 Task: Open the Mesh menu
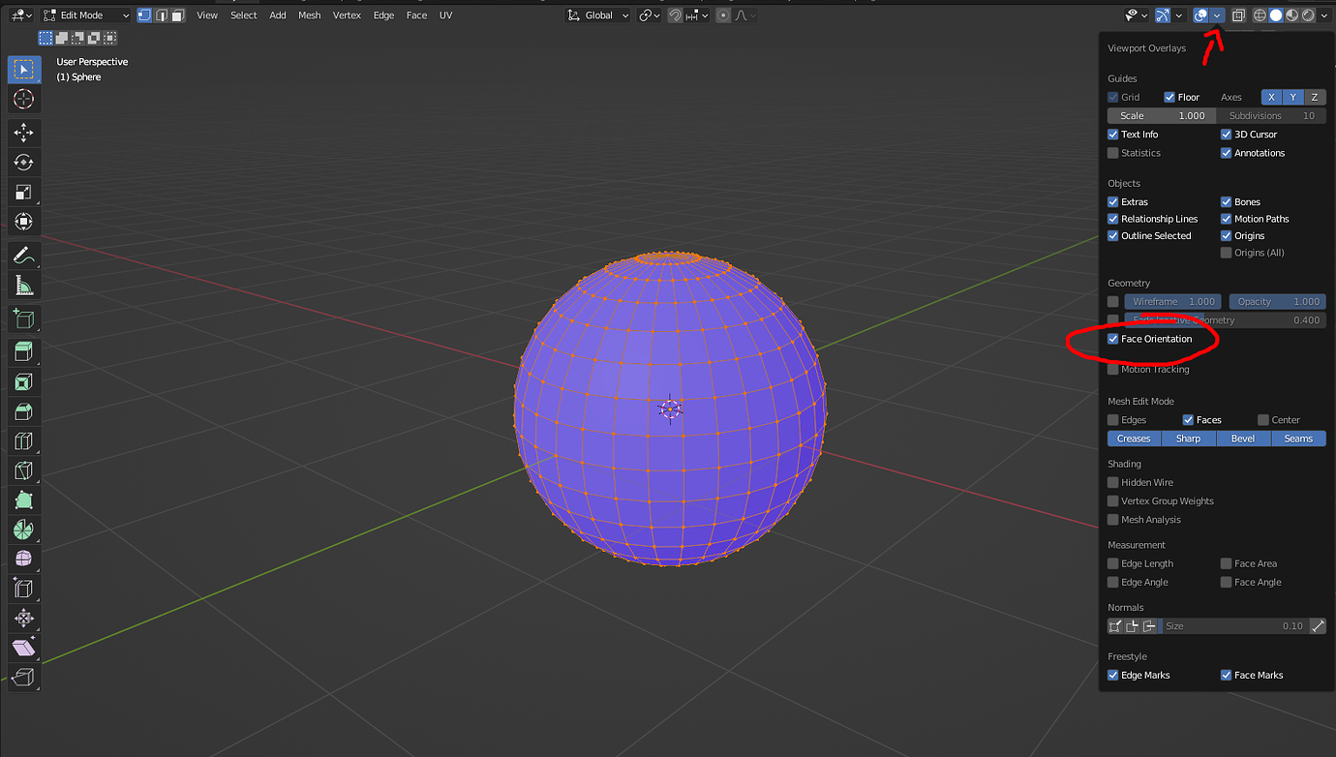(x=309, y=15)
